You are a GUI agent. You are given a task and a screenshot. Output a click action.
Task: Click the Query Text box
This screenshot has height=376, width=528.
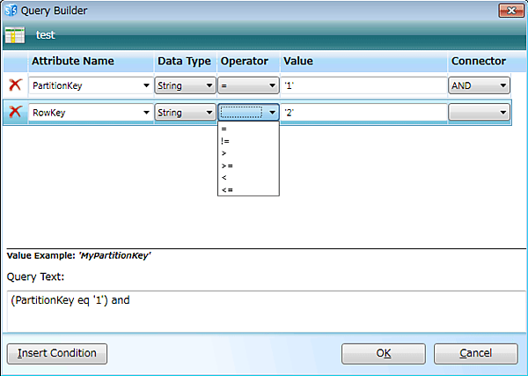point(264,311)
